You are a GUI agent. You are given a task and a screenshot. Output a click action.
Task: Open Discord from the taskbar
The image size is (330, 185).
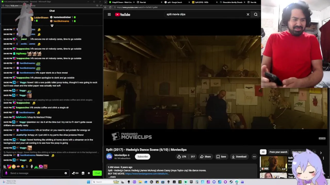214,182
